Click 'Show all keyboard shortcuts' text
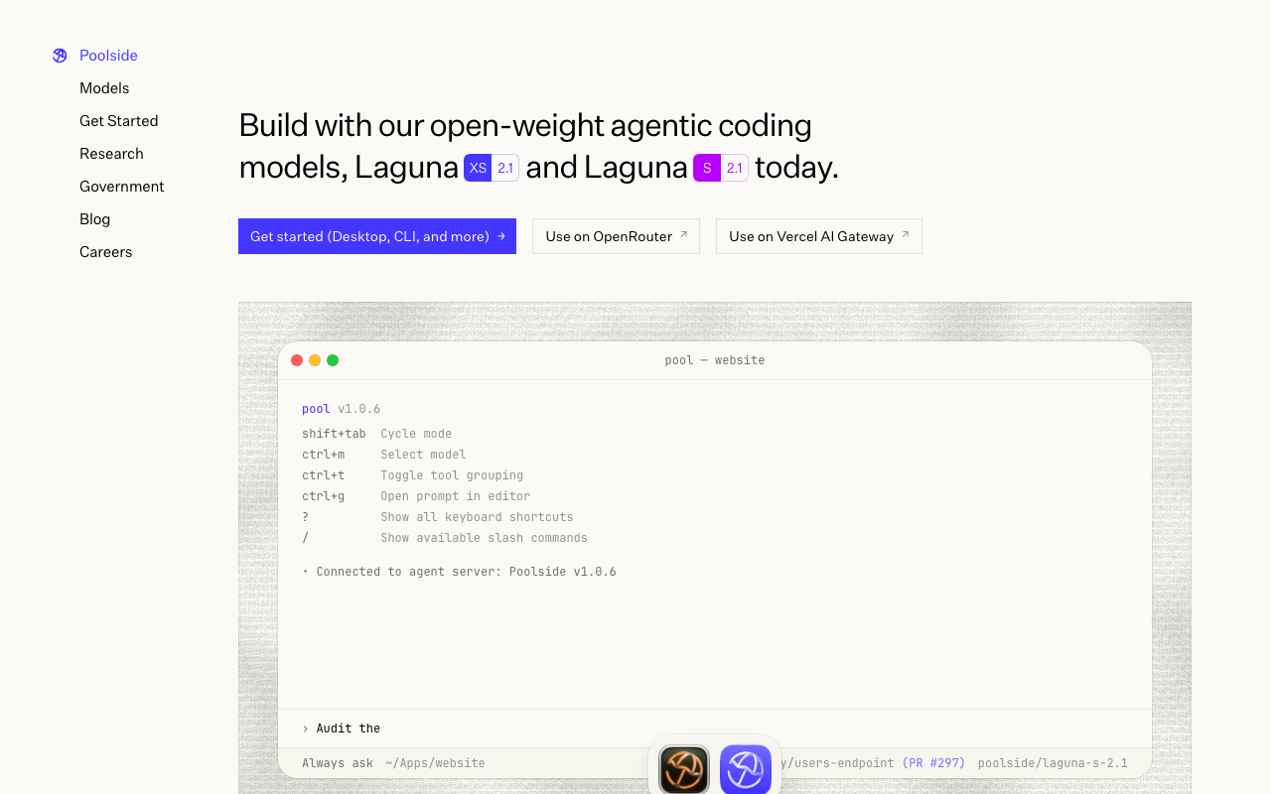 click(477, 517)
